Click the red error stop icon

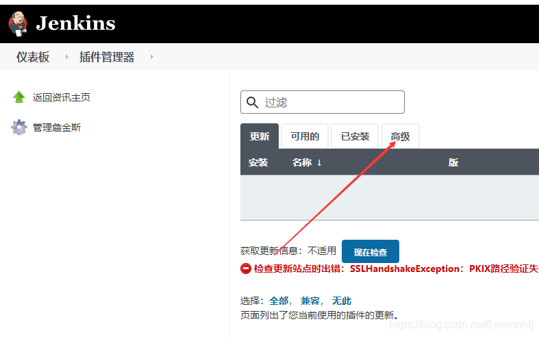(246, 269)
